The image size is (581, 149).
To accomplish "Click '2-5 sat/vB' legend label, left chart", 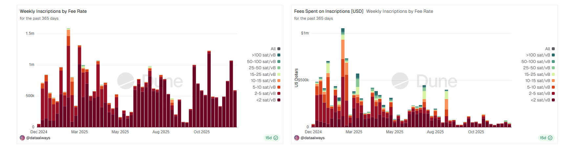I will (265, 94).
